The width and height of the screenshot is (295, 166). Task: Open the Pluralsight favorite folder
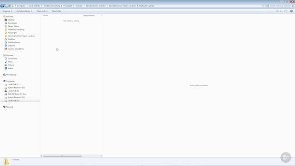pos(12,33)
